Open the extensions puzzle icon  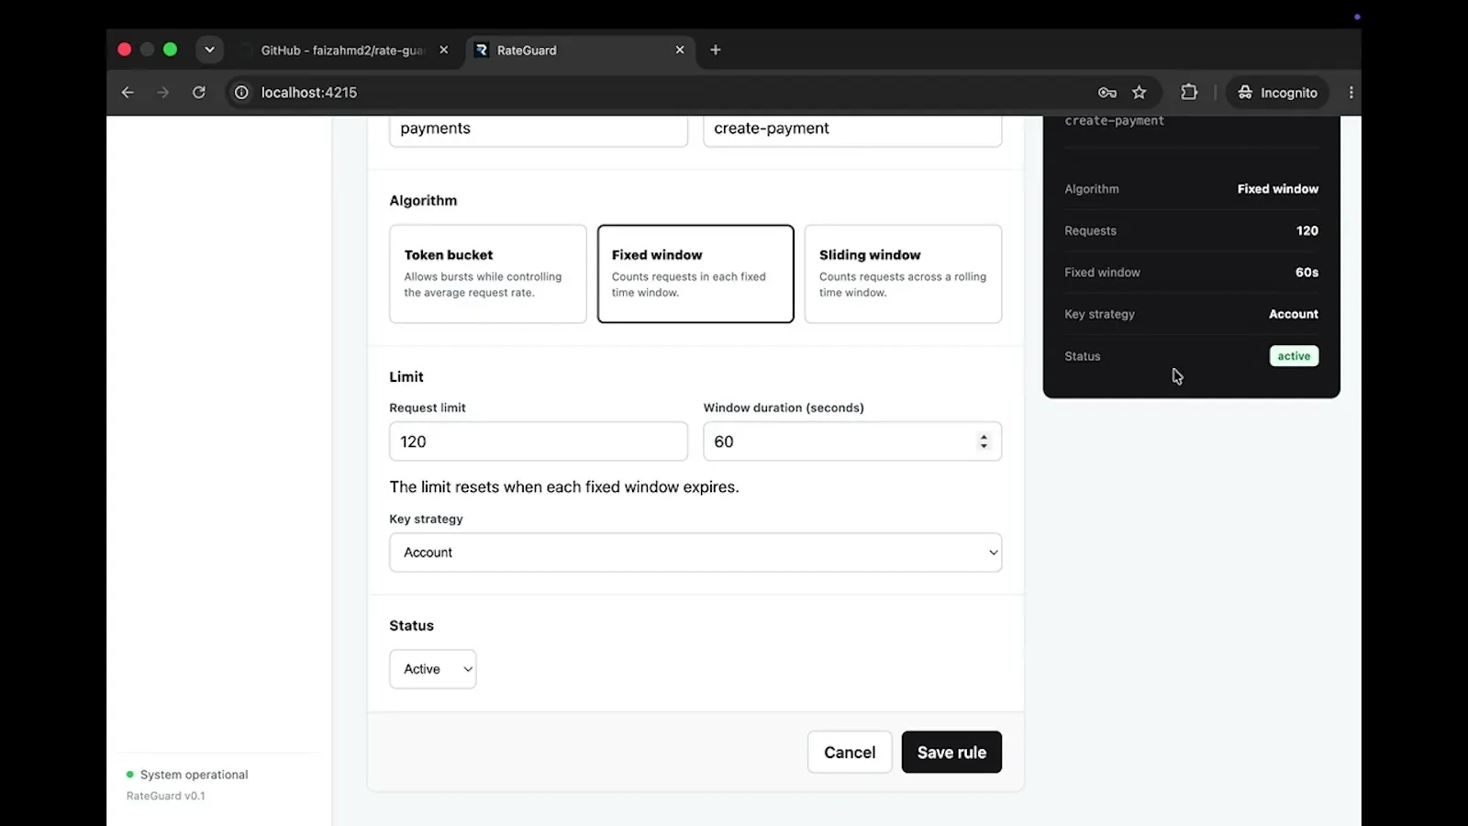tap(1189, 92)
